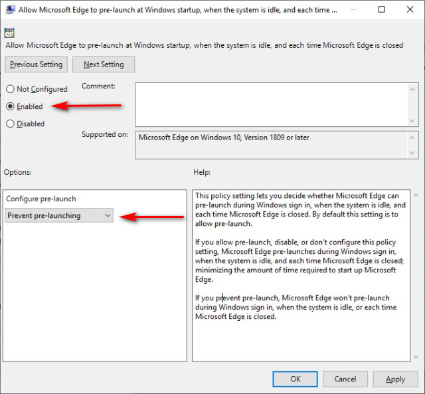425x394 pixels.
Task: Click the 'If you prevent pre-launch' paragraph
Action: (296, 307)
